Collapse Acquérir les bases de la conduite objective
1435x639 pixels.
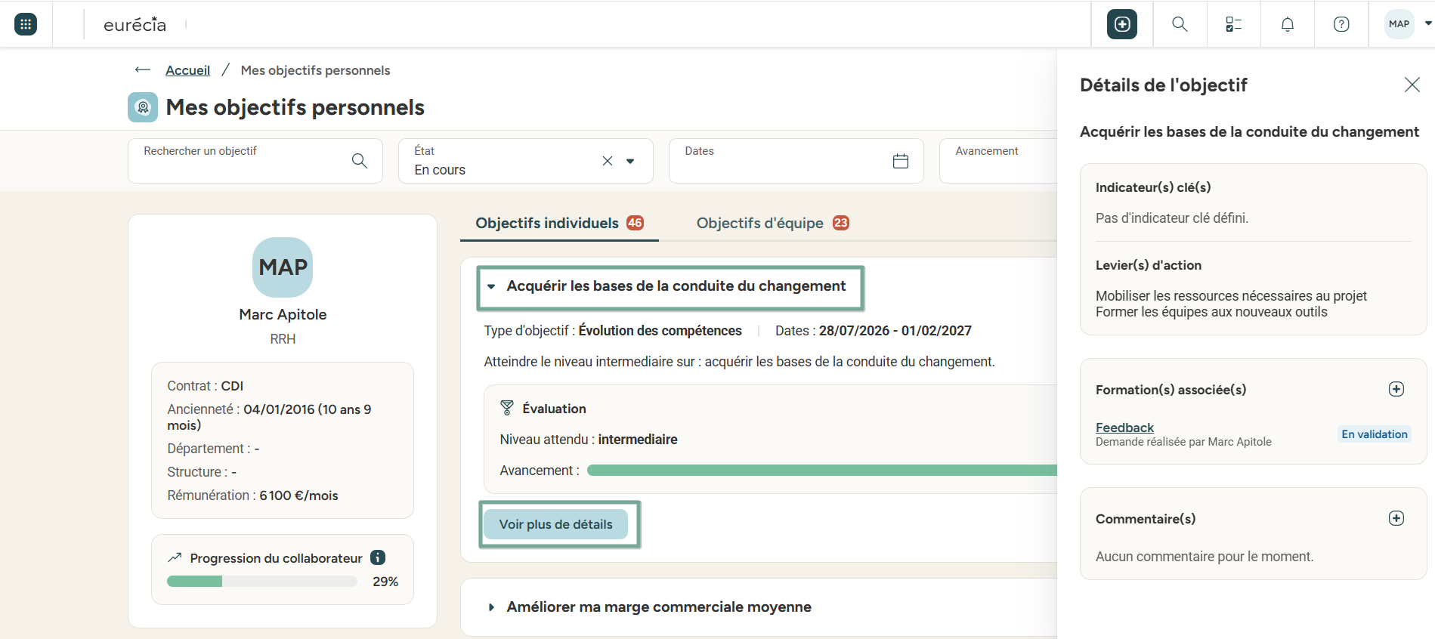[x=491, y=286]
